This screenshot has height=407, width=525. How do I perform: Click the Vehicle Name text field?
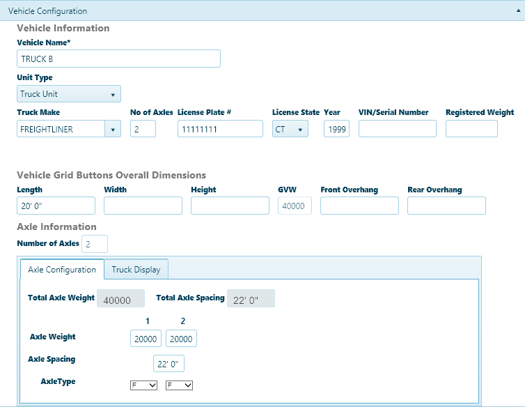click(118, 59)
